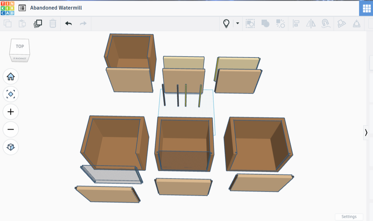Click the Zoom out minus button
Image resolution: width=373 pixels, height=221 pixels.
pyautogui.click(x=11, y=129)
